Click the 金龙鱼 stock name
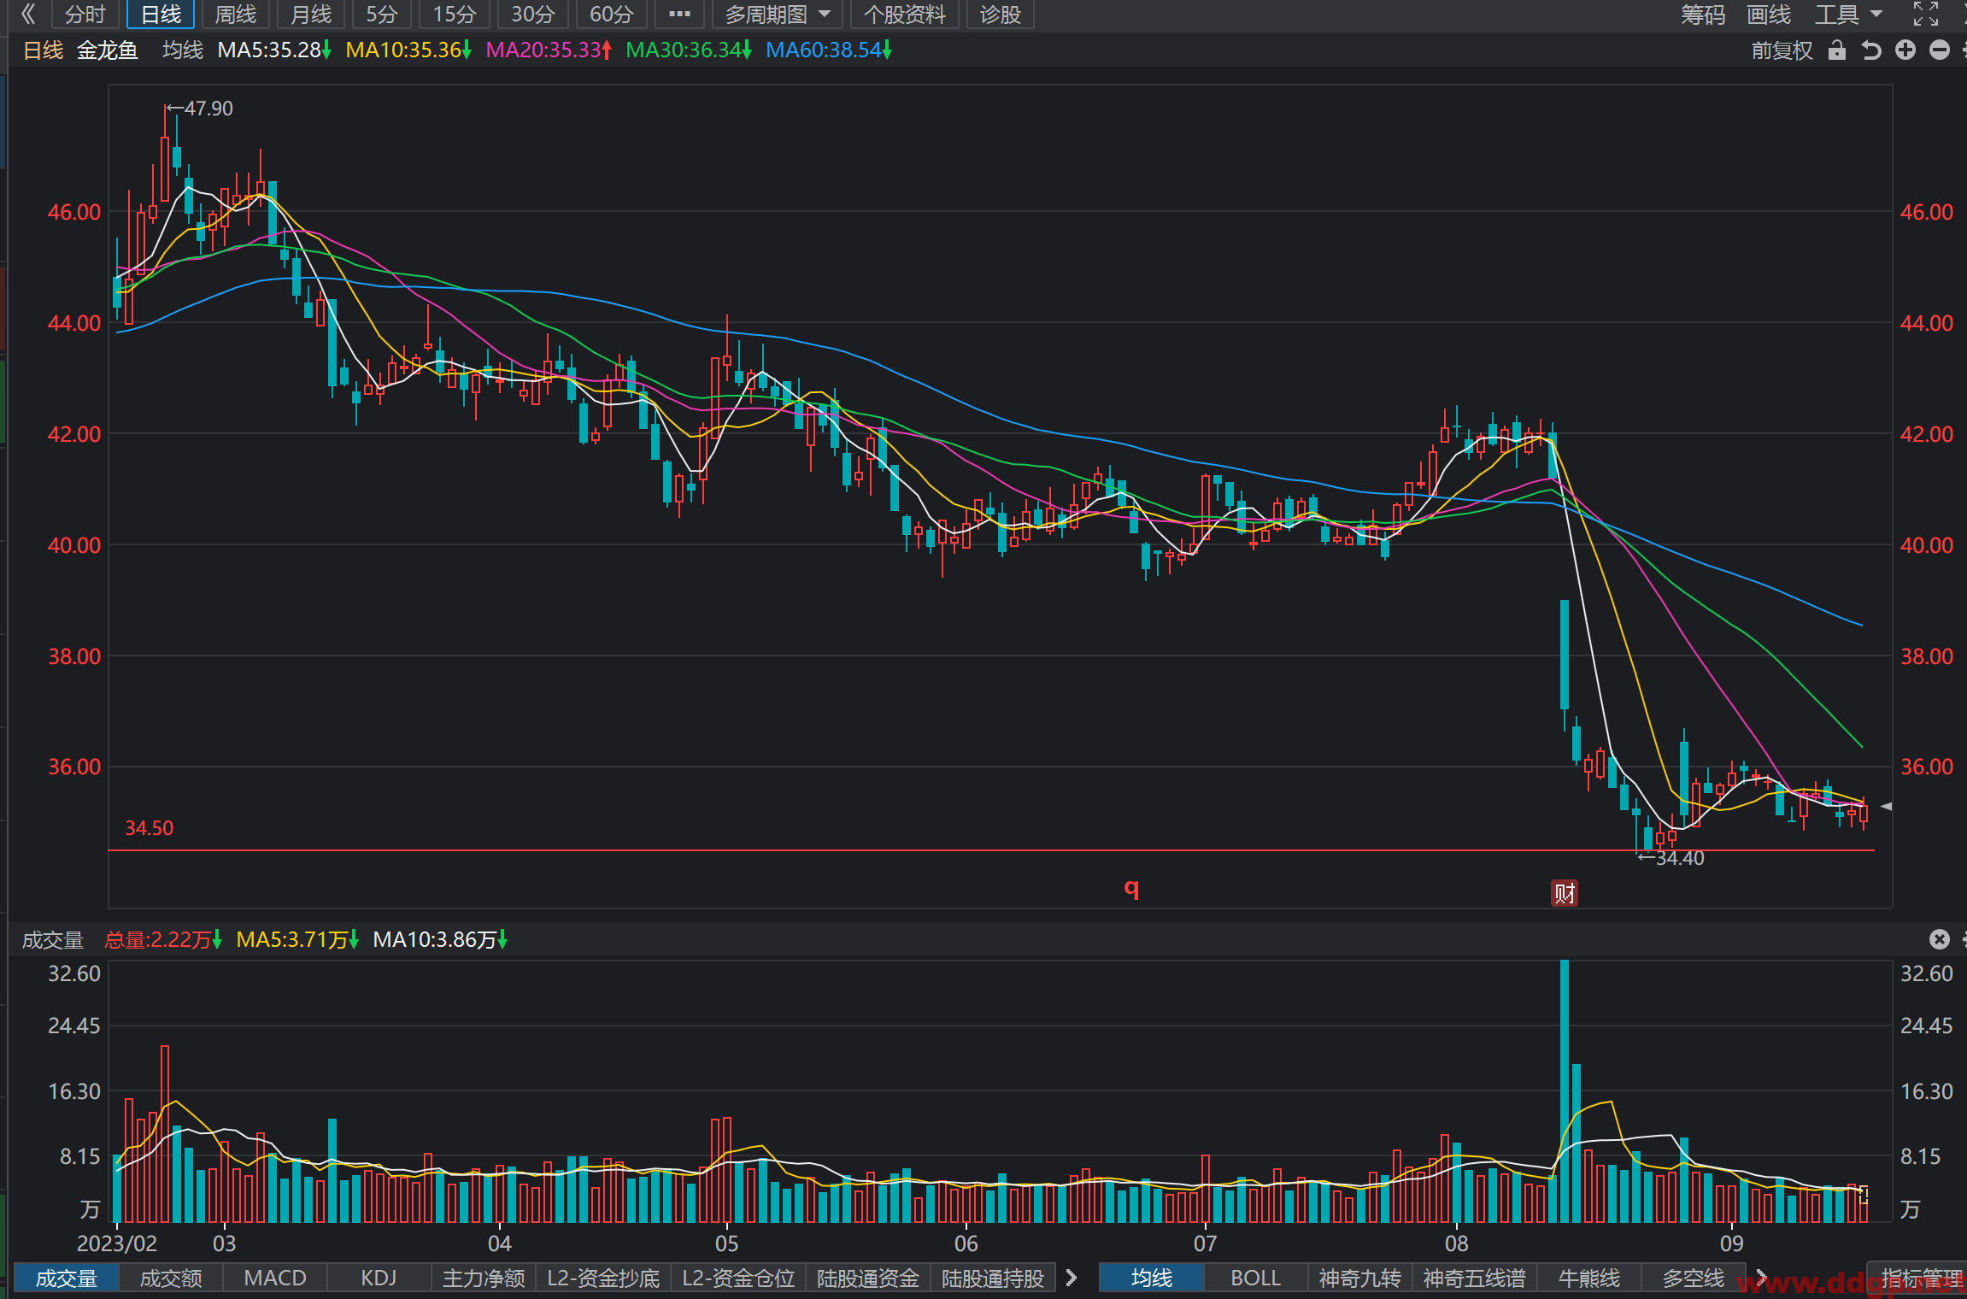The height and width of the screenshot is (1299, 1967). tap(108, 50)
